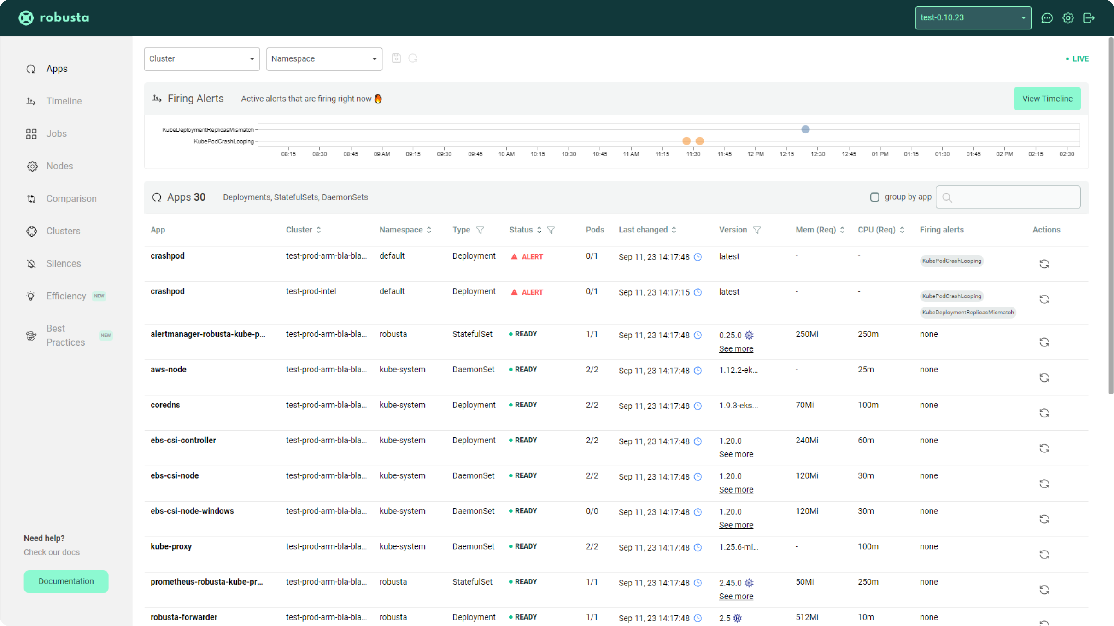Click the chat support icon in header

(1047, 18)
